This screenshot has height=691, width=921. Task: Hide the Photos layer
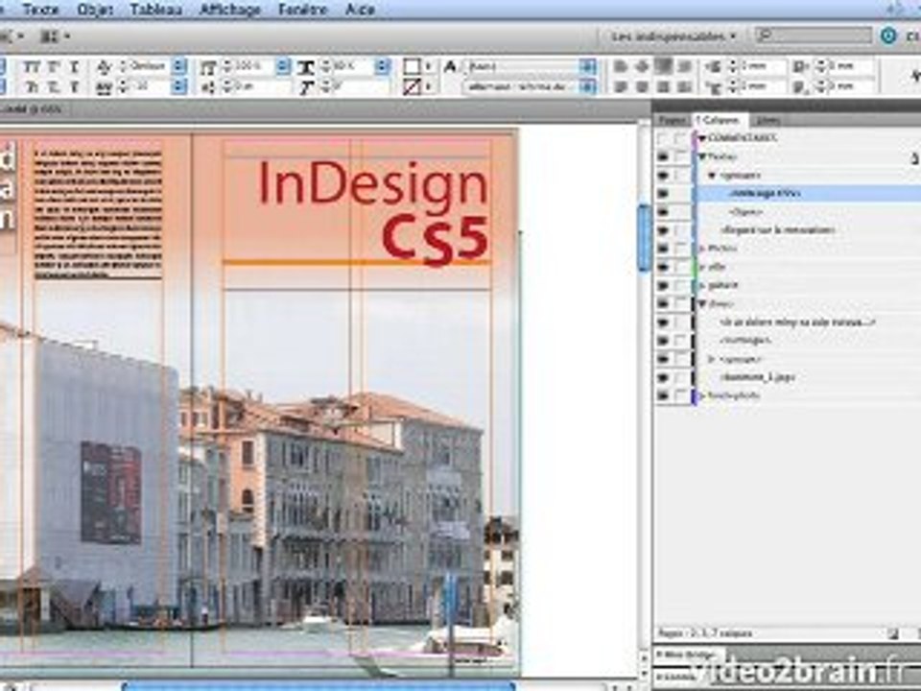tap(663, 249)
